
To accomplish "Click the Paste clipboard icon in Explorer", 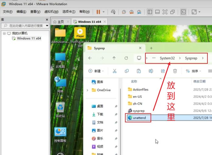I will (x=139, y=71).
